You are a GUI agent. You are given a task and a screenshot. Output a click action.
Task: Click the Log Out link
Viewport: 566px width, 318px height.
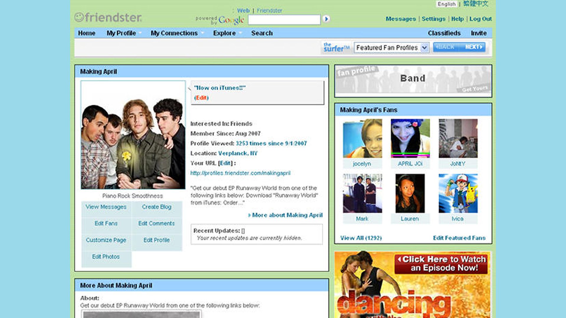[x=481, y=19]
